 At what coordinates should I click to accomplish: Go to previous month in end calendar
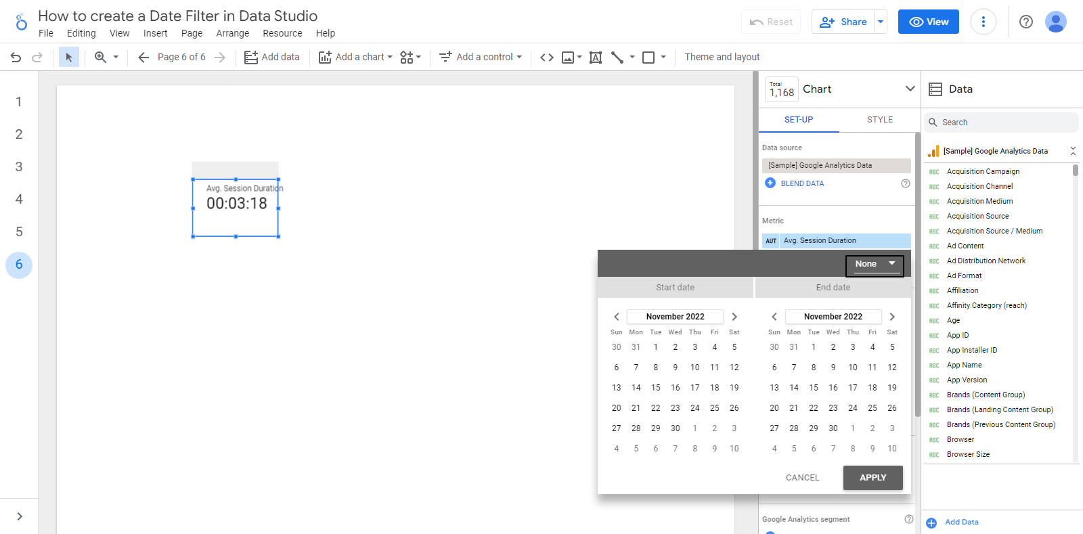774,317
